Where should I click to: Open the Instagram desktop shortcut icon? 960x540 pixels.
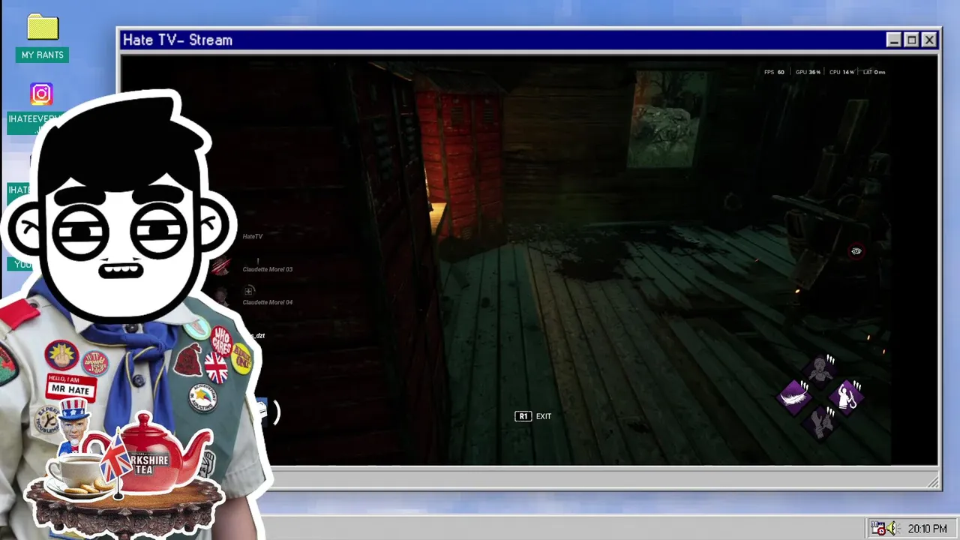tap(41, 94)
